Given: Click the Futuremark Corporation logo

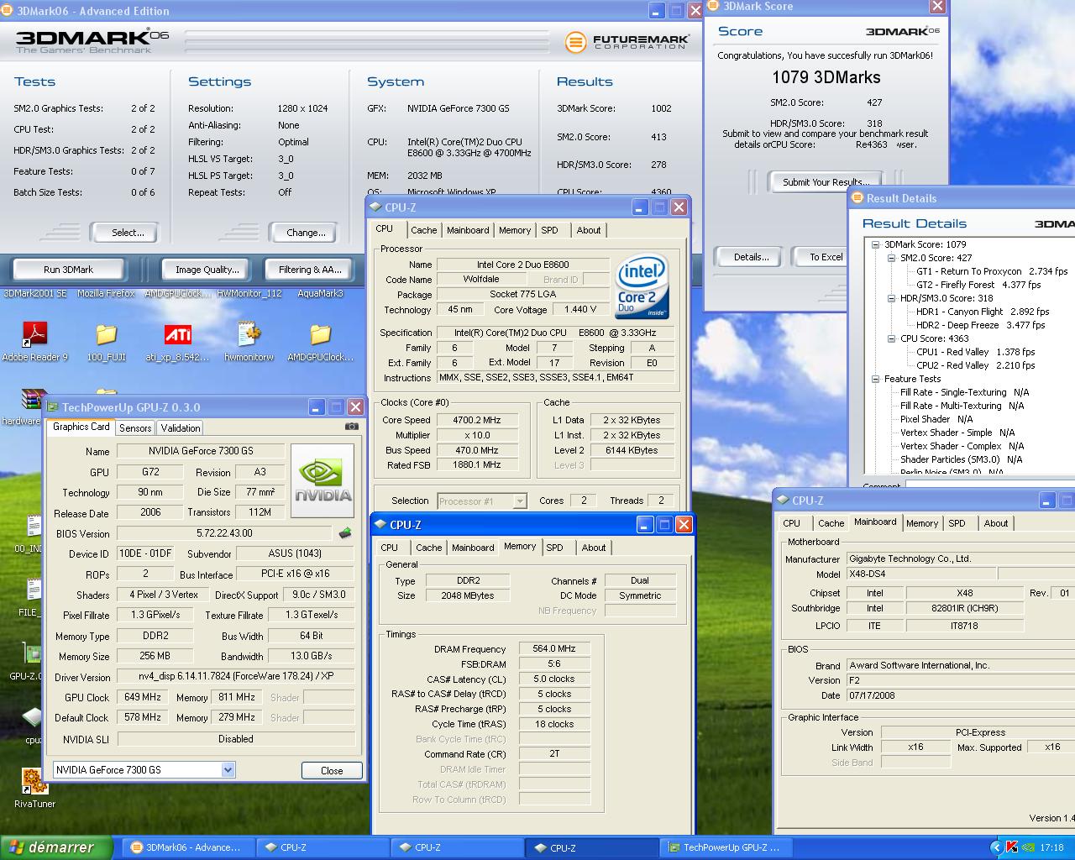Looking at the screenshot, I should [x=627, y=41].
